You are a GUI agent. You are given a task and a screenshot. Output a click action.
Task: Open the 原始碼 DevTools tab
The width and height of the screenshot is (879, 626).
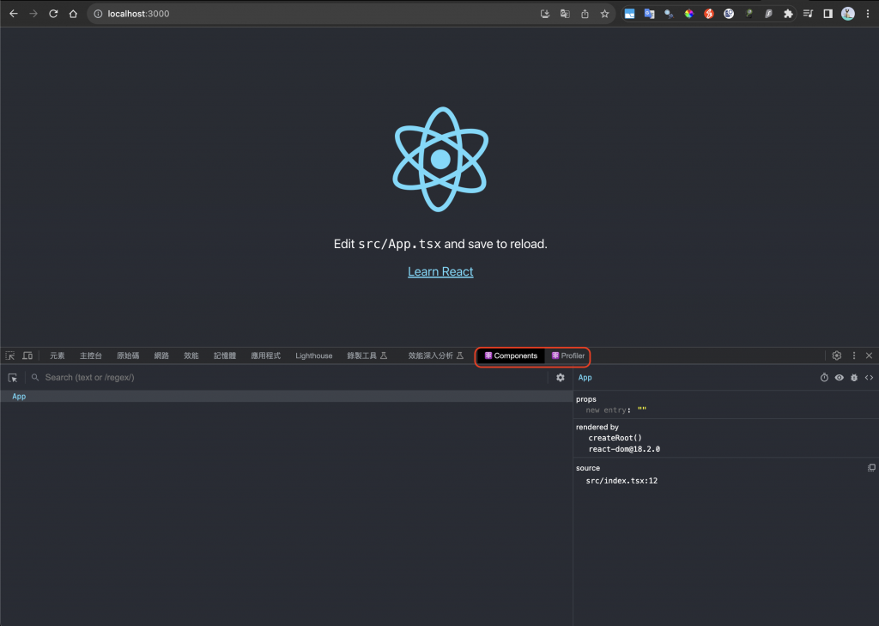[128, 356]
